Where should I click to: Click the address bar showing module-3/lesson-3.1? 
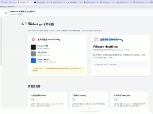(76, 7)
